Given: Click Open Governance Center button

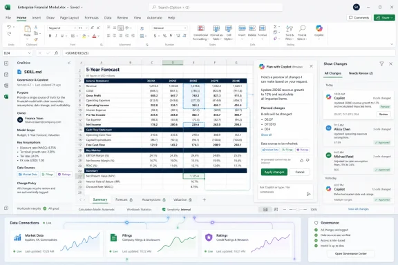Looking at the screenshot, I should click(x=350, y=253).
